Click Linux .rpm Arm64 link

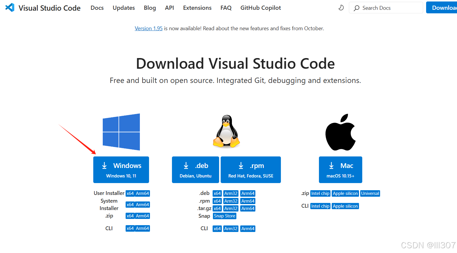248,201
